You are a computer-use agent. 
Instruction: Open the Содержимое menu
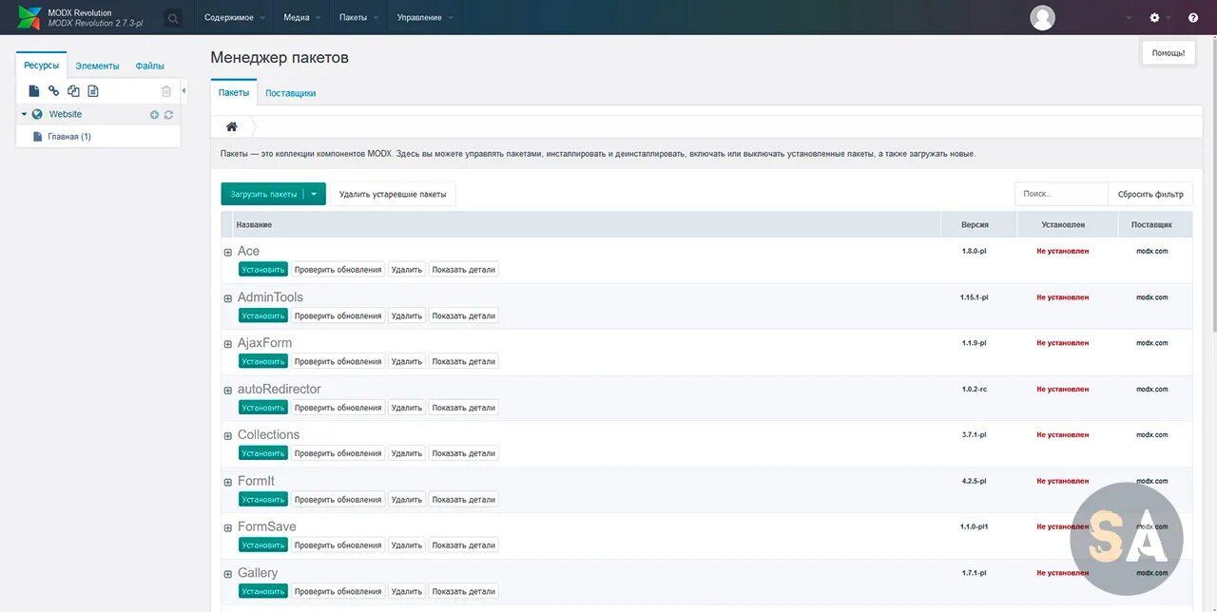pyautogui.click(x=234, y=18)
